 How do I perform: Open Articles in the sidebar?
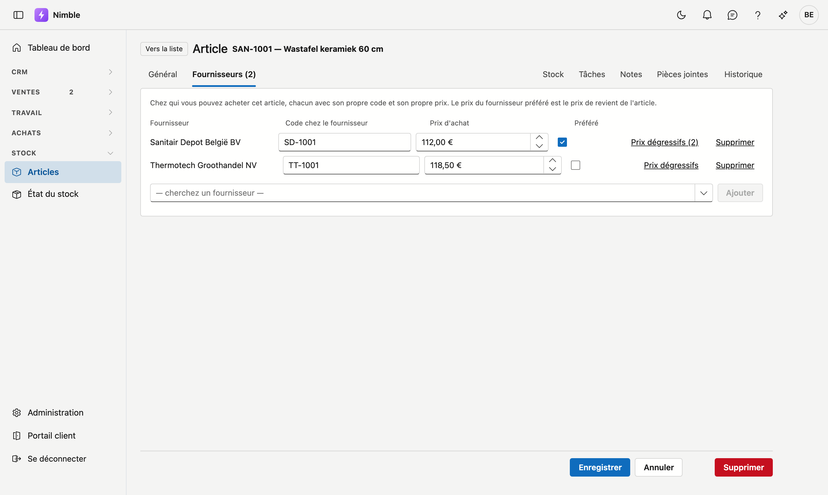(x=63, y=172)
